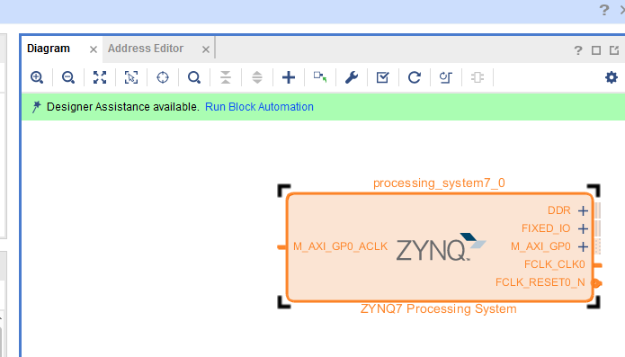The height and width of the screenshot is (357, 625).
Task: Click the Collapse All icon
Action: [x=226, y=77]
